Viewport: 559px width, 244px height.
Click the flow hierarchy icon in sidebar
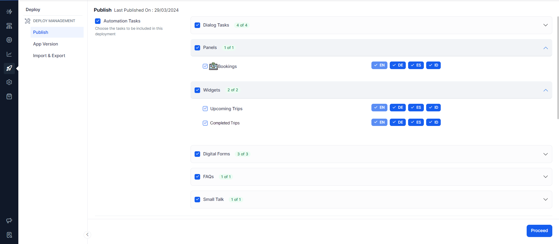click(x=9, y=26)
